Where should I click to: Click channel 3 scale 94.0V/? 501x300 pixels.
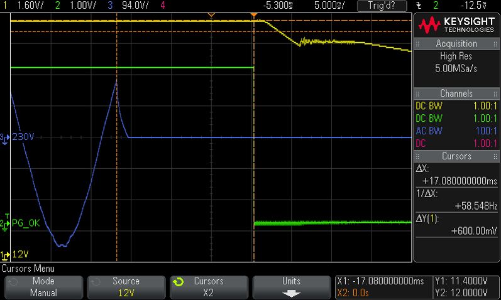(135, 5)
